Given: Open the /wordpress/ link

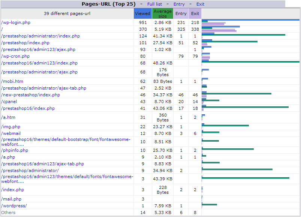Looking at the screenshot, I should (x=14, y=206).
